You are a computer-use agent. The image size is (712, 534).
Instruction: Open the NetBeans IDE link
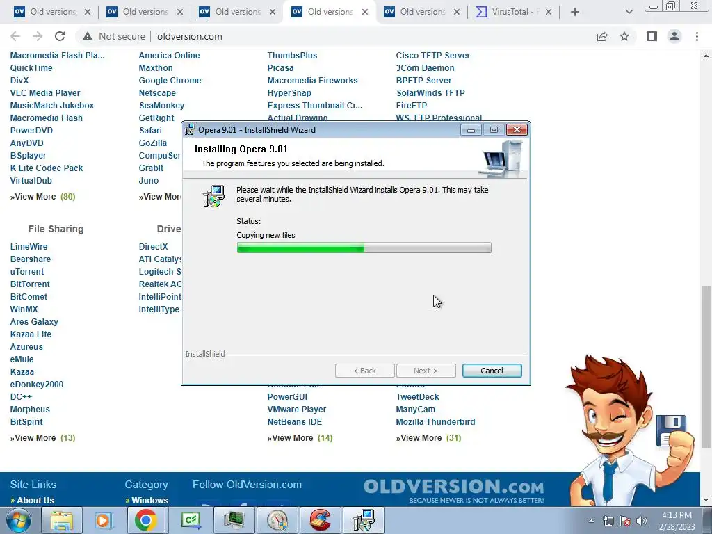point(295,422)
